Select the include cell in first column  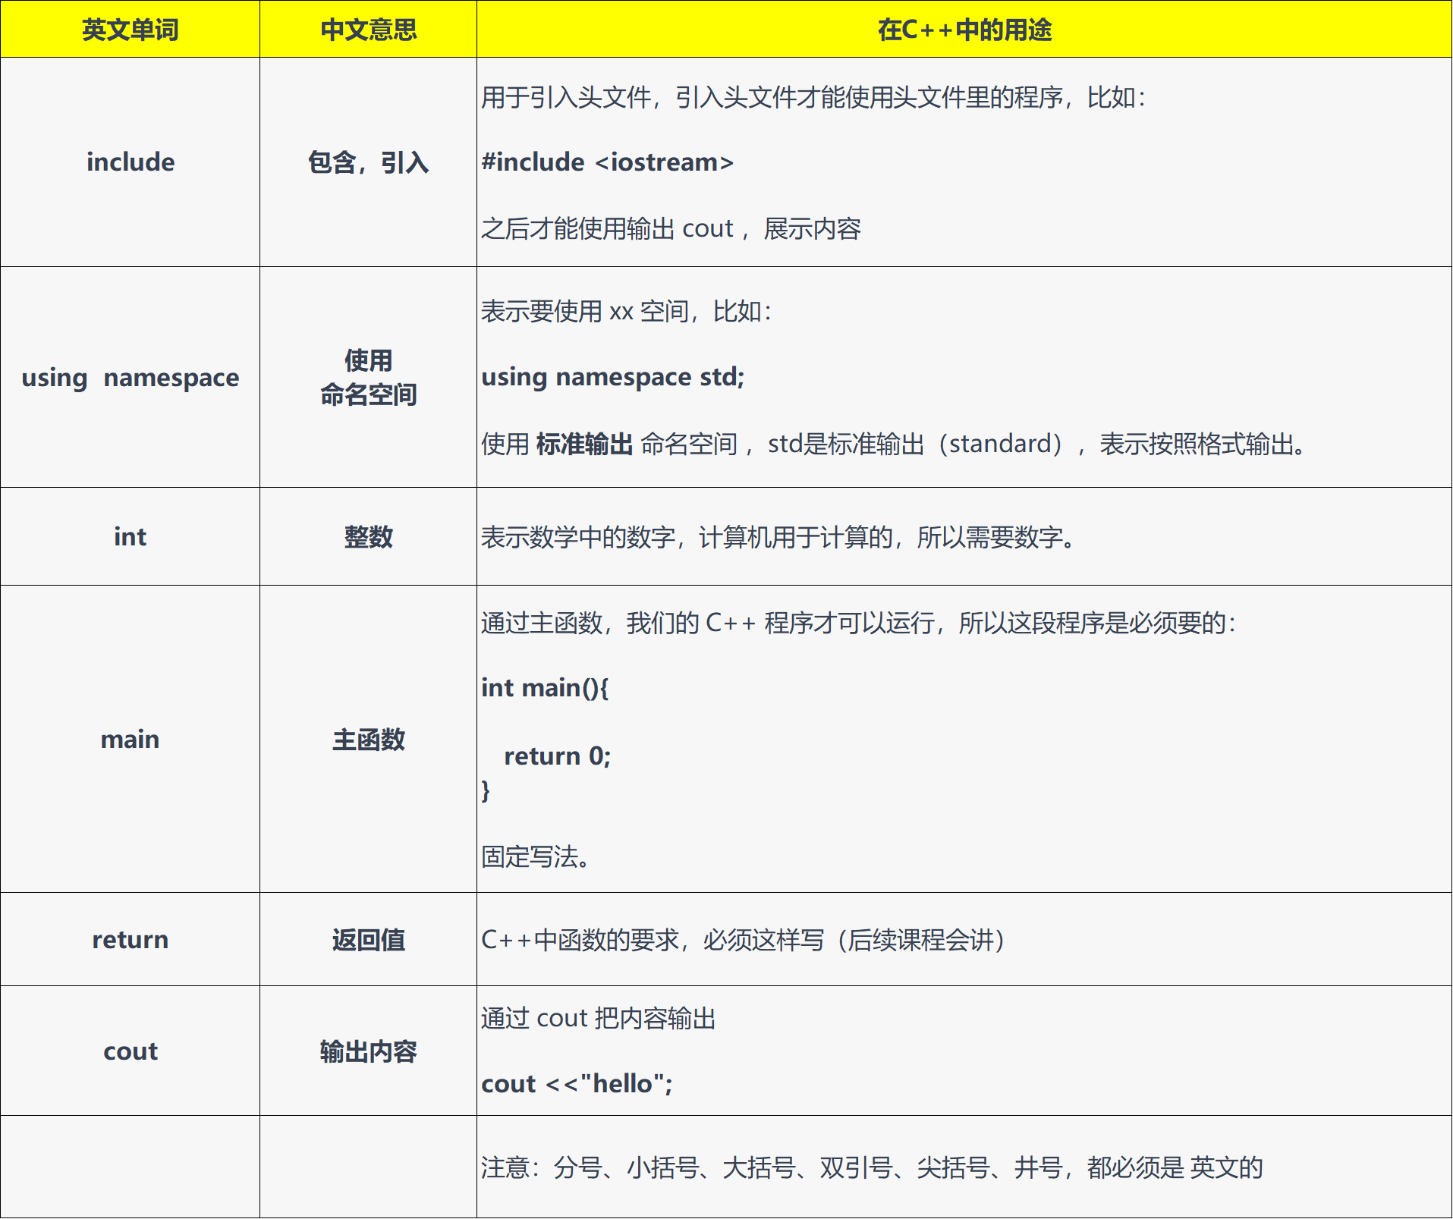click(130, 162)
